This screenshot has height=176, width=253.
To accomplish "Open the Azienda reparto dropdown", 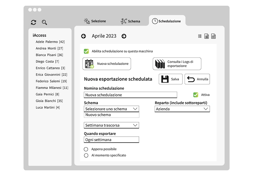I will [x=182, y=109].
